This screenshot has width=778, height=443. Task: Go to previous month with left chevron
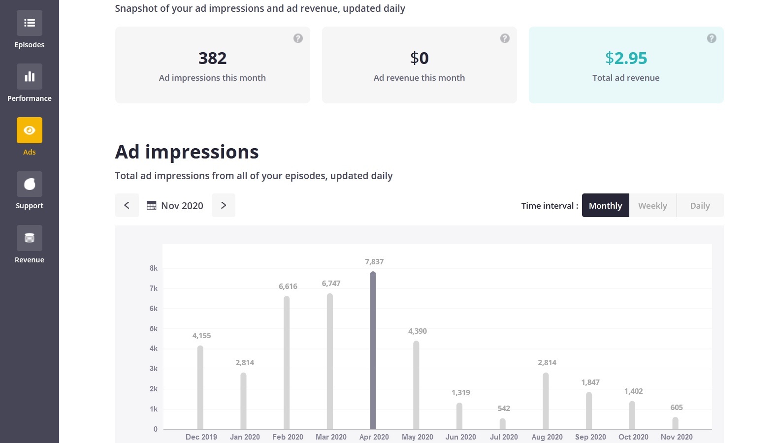coord(127,205)
